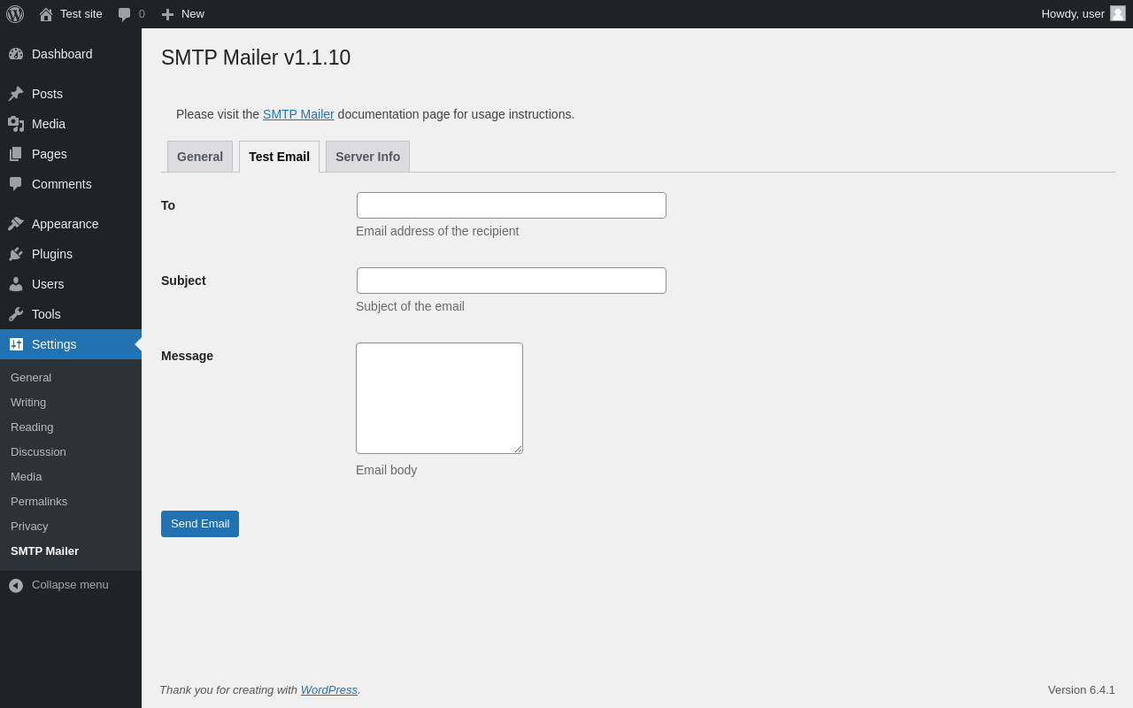The image size is (1133, 708).
Task: Click the 'Version 6.4.1' footer text
Action: coord(1082,689)
